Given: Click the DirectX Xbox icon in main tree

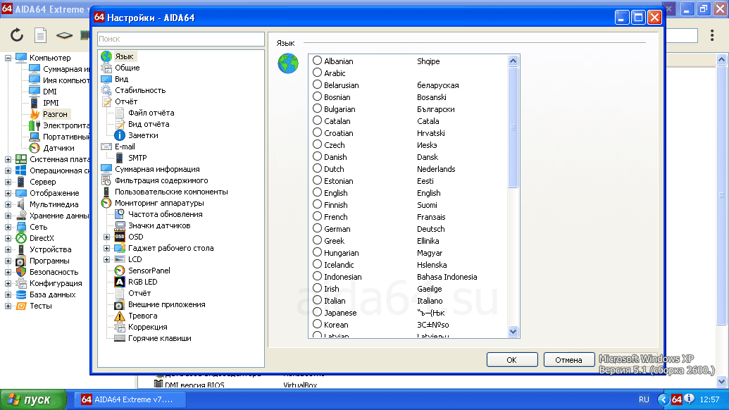Looking at the screenshot, I should pos(21,238).
